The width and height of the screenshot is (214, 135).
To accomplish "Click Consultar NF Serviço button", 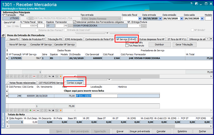I will coord(41,44).
